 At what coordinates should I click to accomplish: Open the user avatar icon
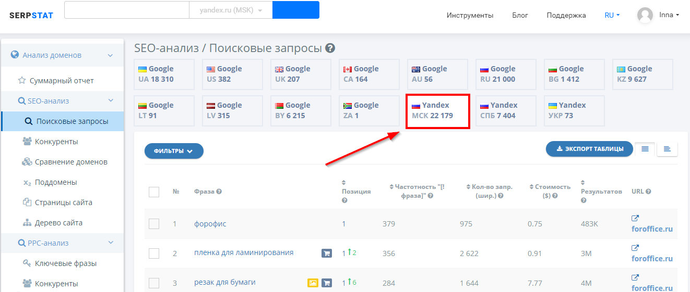tap(646, 15)
